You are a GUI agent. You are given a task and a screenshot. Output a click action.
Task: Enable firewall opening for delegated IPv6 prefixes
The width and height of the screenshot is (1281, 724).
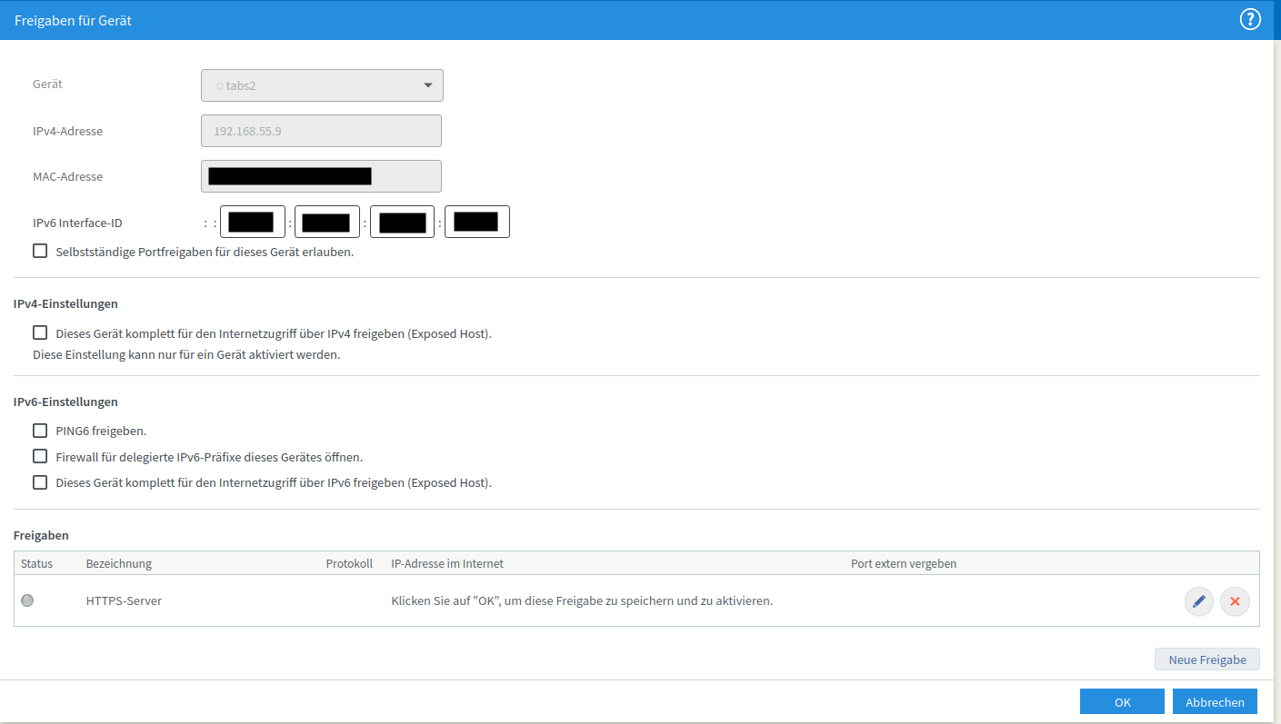click(40, 457)
